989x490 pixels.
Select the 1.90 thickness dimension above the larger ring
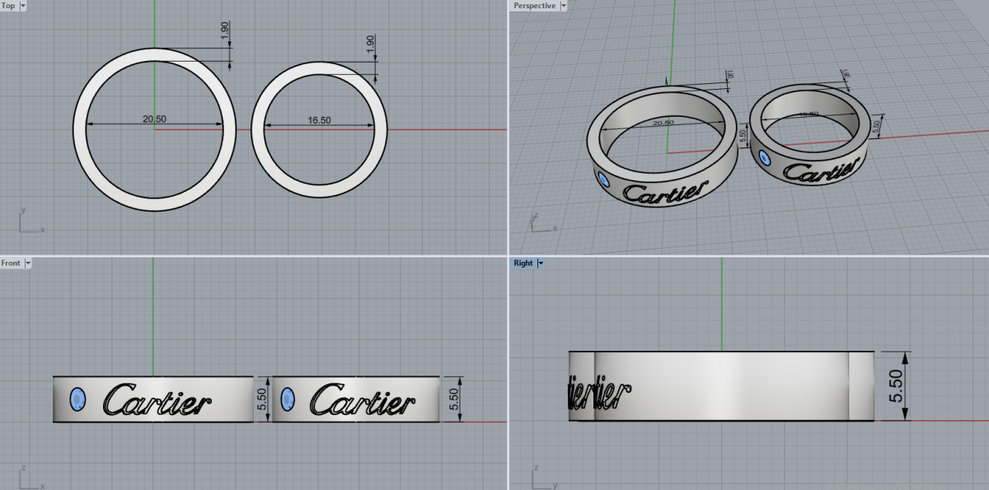(226, 33)
